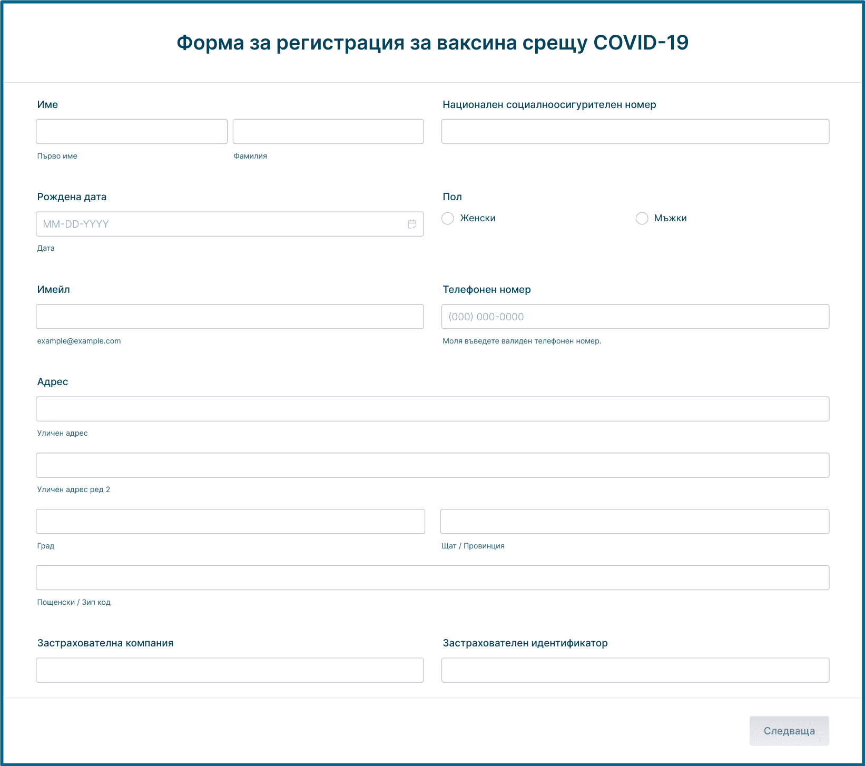This screenshot has height=766, width=865.
Task: Click the Рождена дата MM-DD-YYYY field
Action: click(221, 224)
